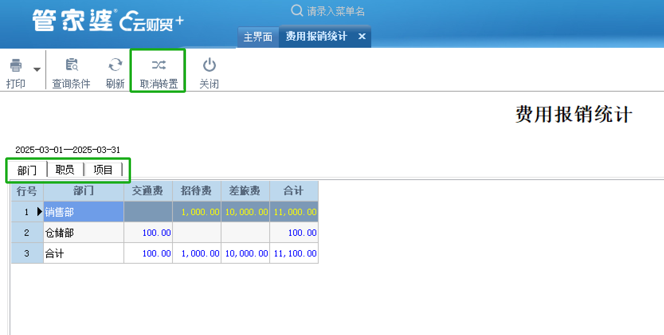Switch to the 项目 grouping tab
The image size is (664, 335).
(103, 170)
